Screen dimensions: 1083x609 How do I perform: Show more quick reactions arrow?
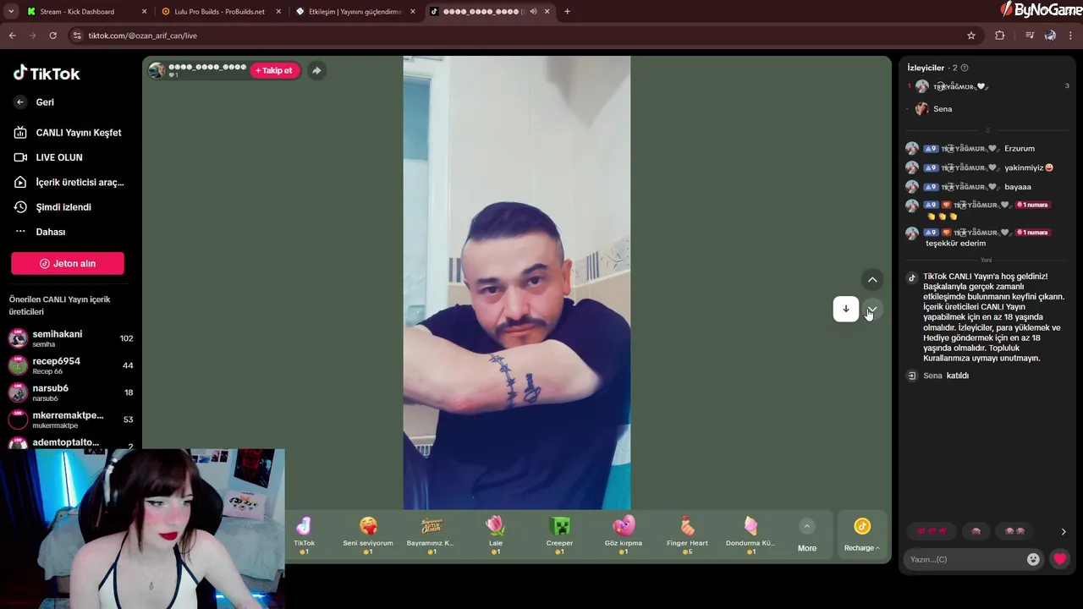pyautogui.click(x=1064, y=531)
